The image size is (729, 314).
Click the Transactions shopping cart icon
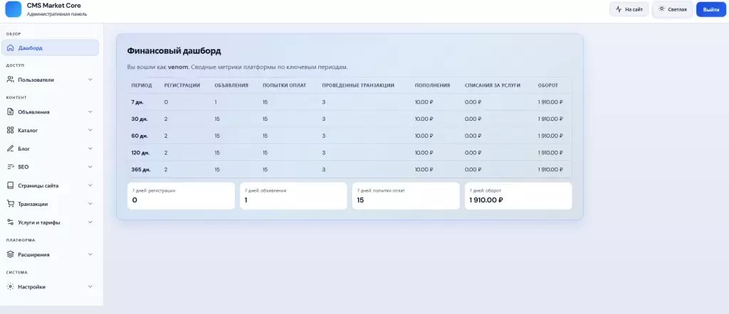pos(10,204)
